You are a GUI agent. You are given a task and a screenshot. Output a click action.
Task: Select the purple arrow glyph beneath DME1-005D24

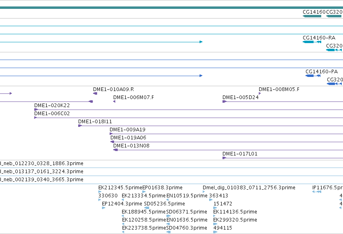pos(224,101)
